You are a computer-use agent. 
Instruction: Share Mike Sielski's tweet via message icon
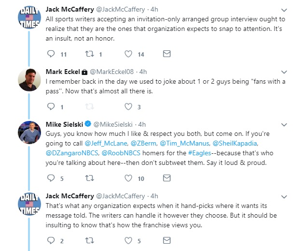[x=166, y=178]
